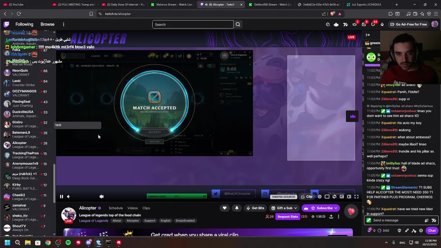Viewport: 441px width, 248px height.
Task: Open the celebration emote picker icon in chat
Action: pos(427,220)
